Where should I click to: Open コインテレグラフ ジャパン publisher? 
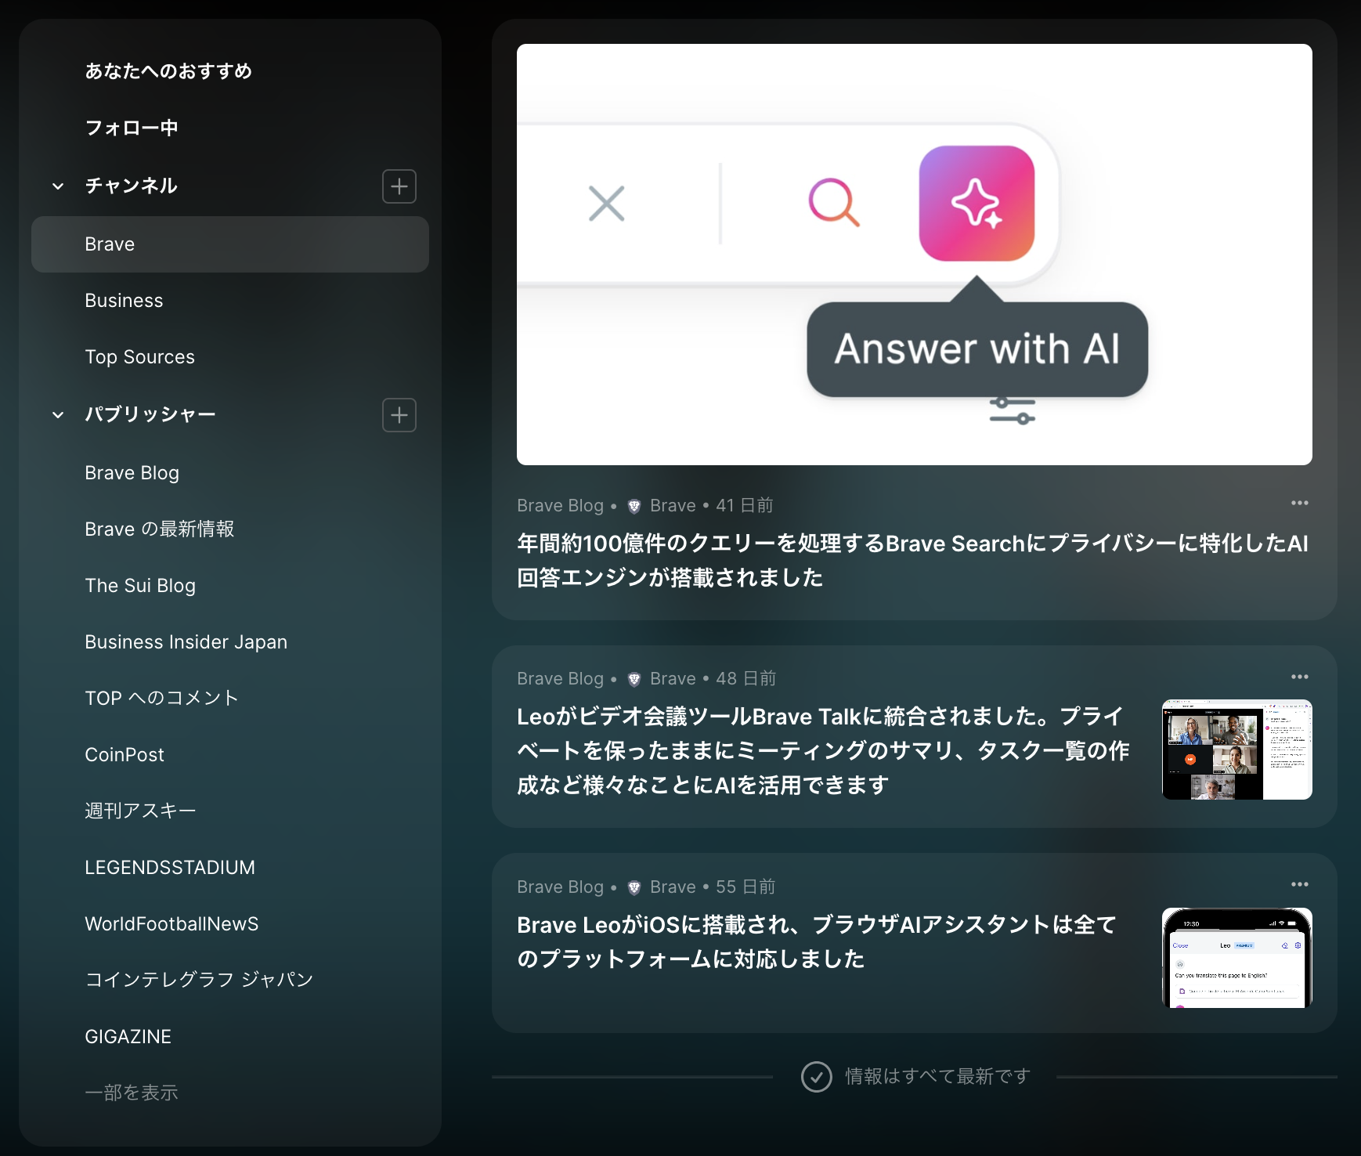(230, 981)
